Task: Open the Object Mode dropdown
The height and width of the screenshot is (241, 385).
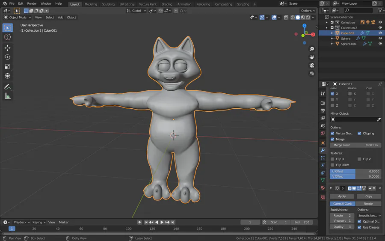Action: (18, 18)
